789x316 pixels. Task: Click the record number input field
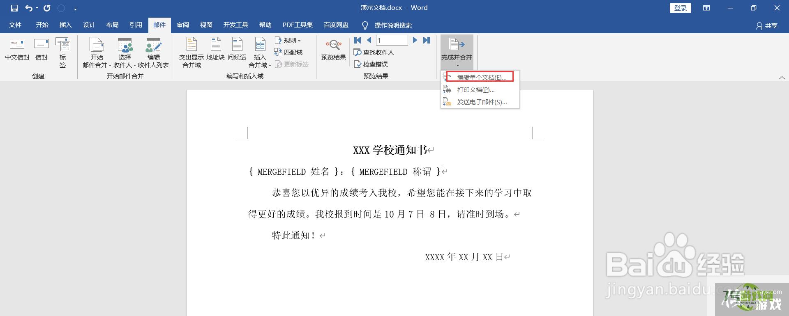pyautogui.click(x=392, y=40)
